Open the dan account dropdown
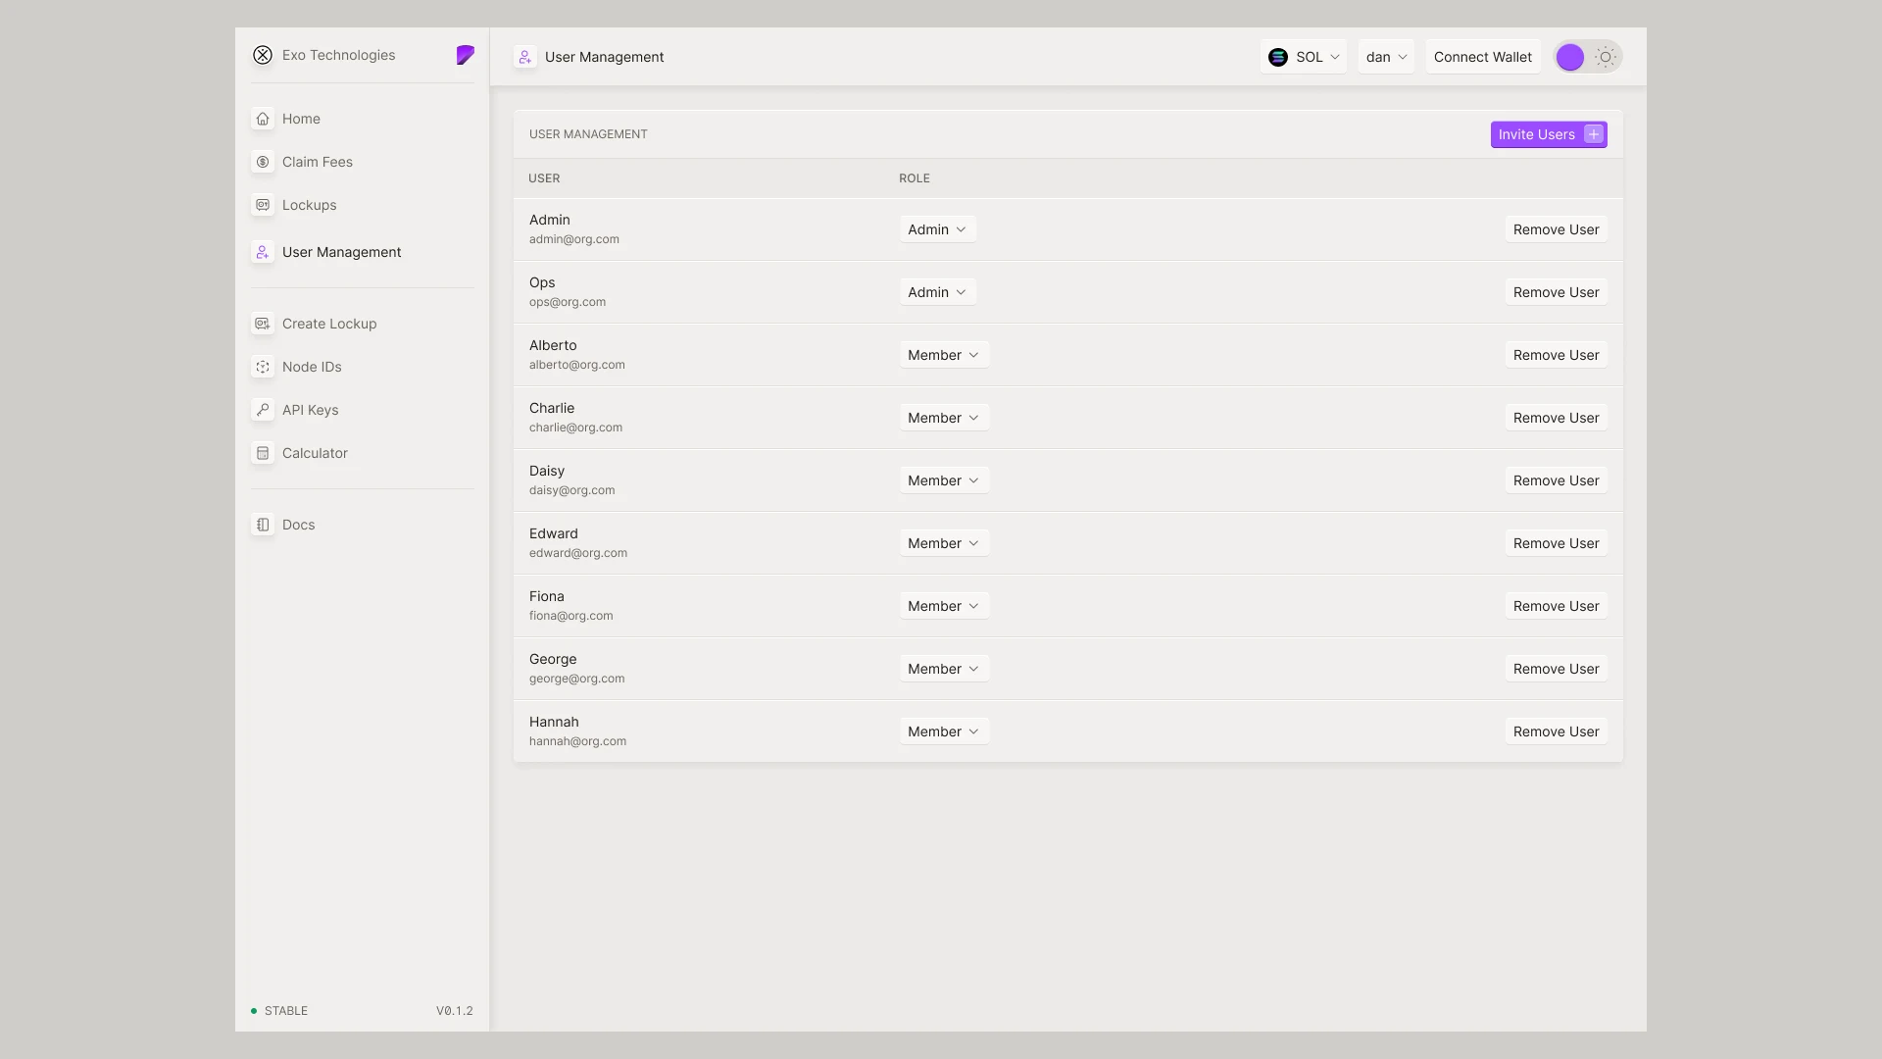Image resolution: width=1882 pixels, height=1059 pixels. [x=1386, y=57]
